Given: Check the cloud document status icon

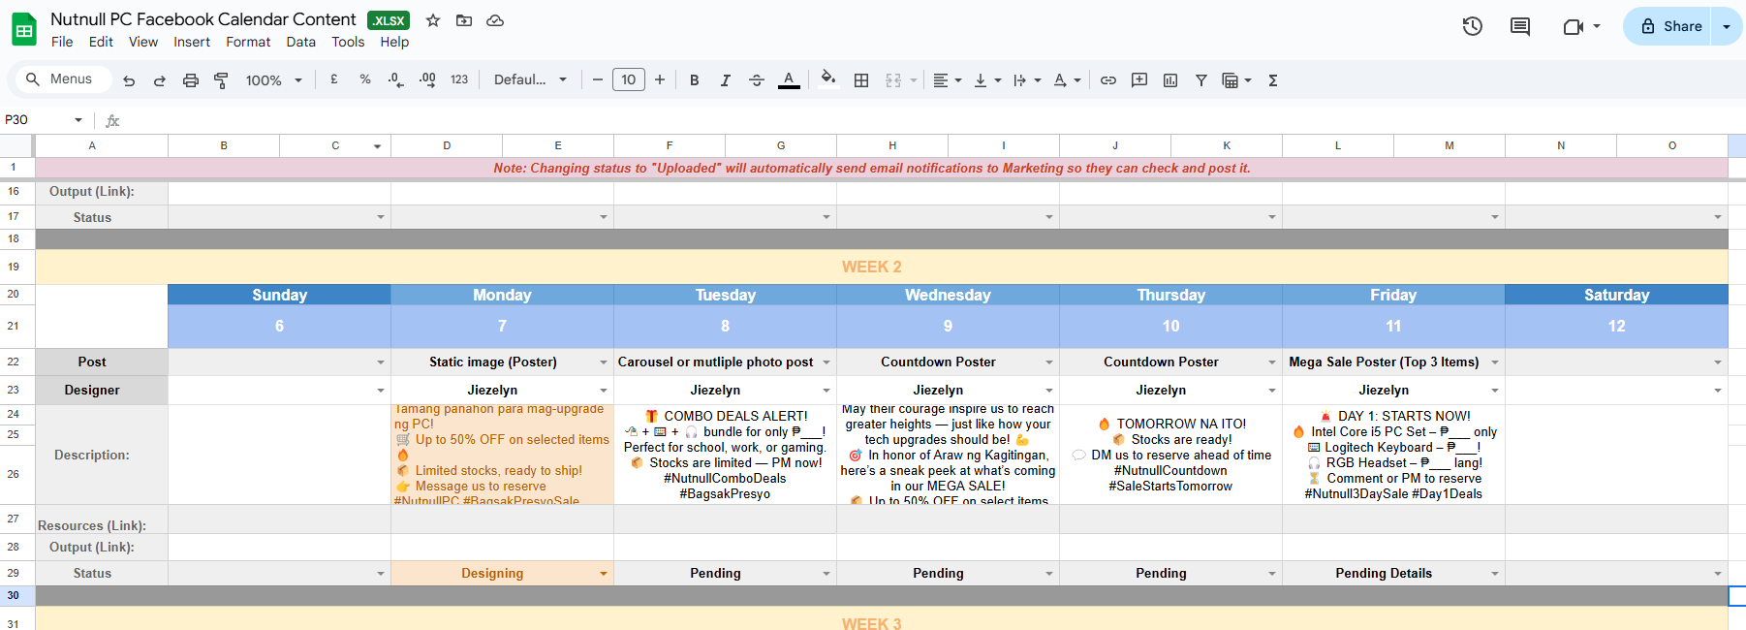Looking at the screenshot, I should (x=495, y=20).
